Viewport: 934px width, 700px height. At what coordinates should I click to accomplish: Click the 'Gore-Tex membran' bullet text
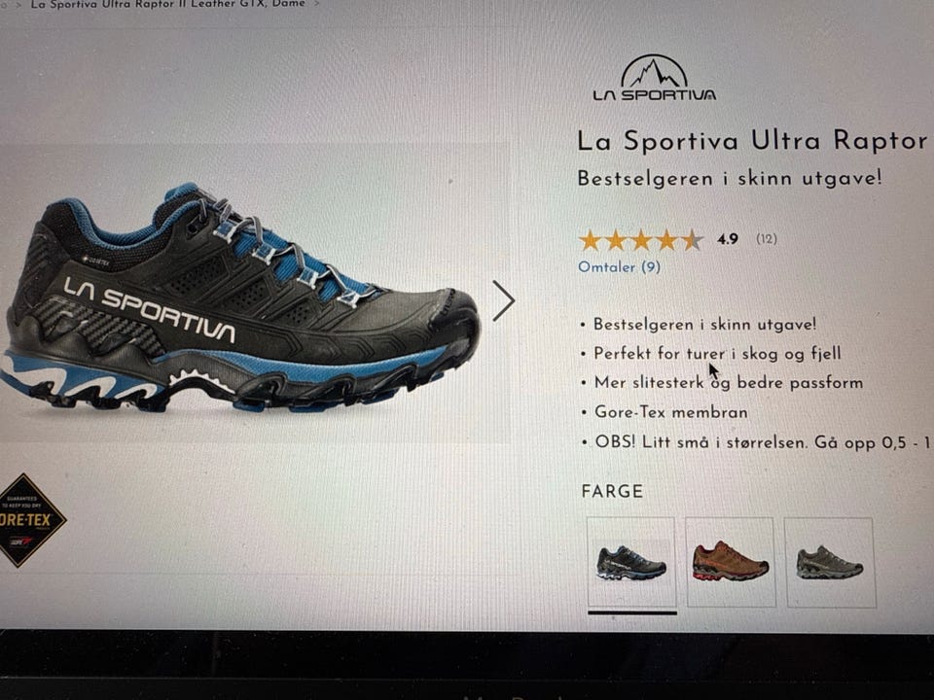[x=670, y=412]
